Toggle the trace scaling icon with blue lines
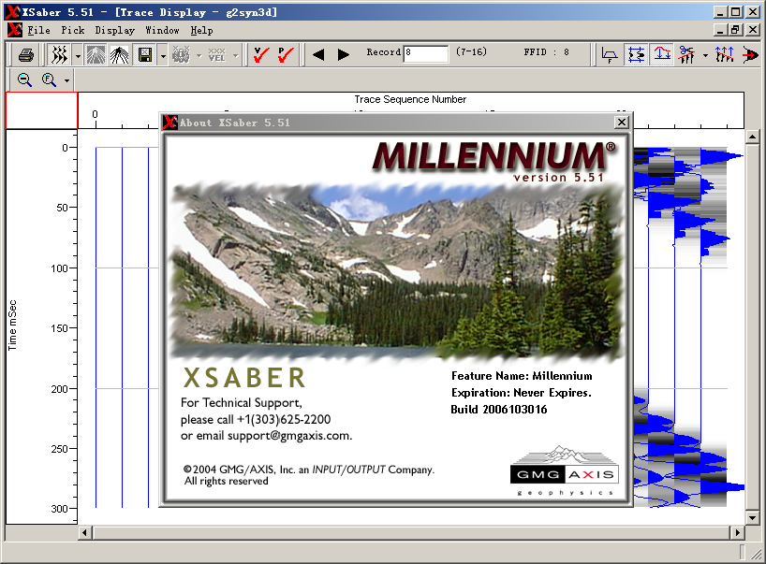766x564 pixels. (x=636, y=54)
